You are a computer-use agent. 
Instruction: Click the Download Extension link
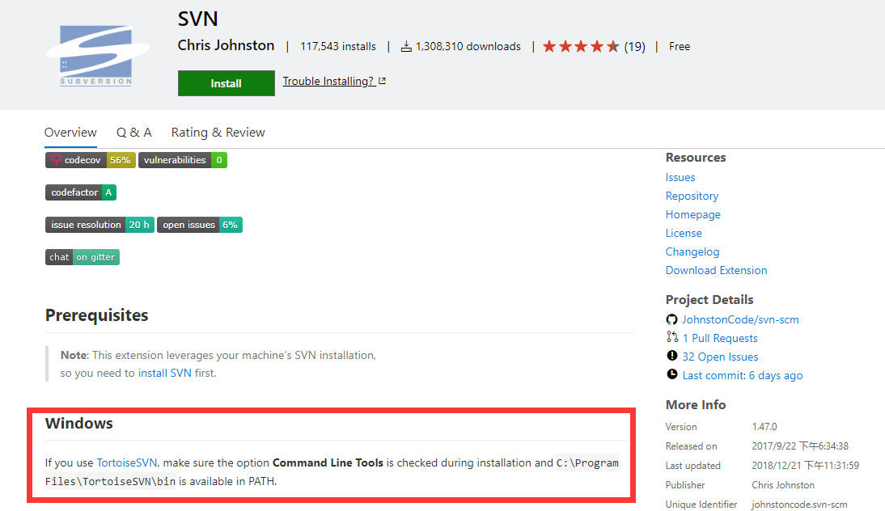click(716, 270)
